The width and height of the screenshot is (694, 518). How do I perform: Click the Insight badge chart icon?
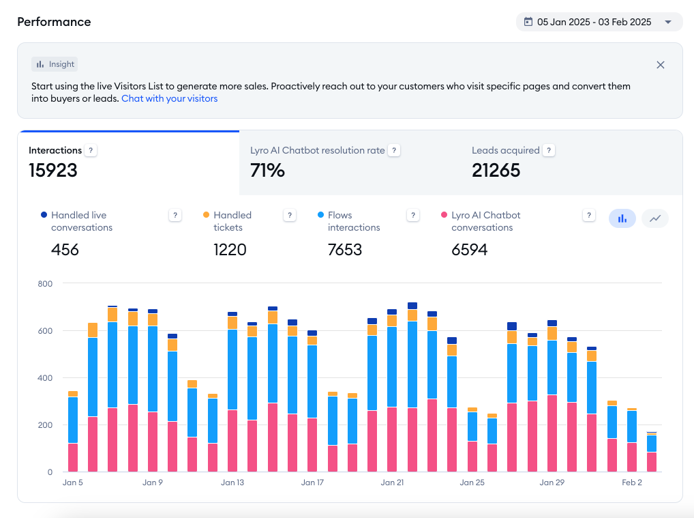(42, 63)
